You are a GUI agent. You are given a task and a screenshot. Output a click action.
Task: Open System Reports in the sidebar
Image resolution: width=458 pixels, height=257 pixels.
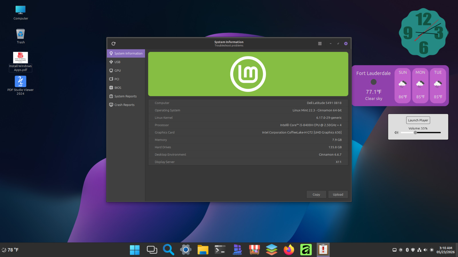click(126, 96)
